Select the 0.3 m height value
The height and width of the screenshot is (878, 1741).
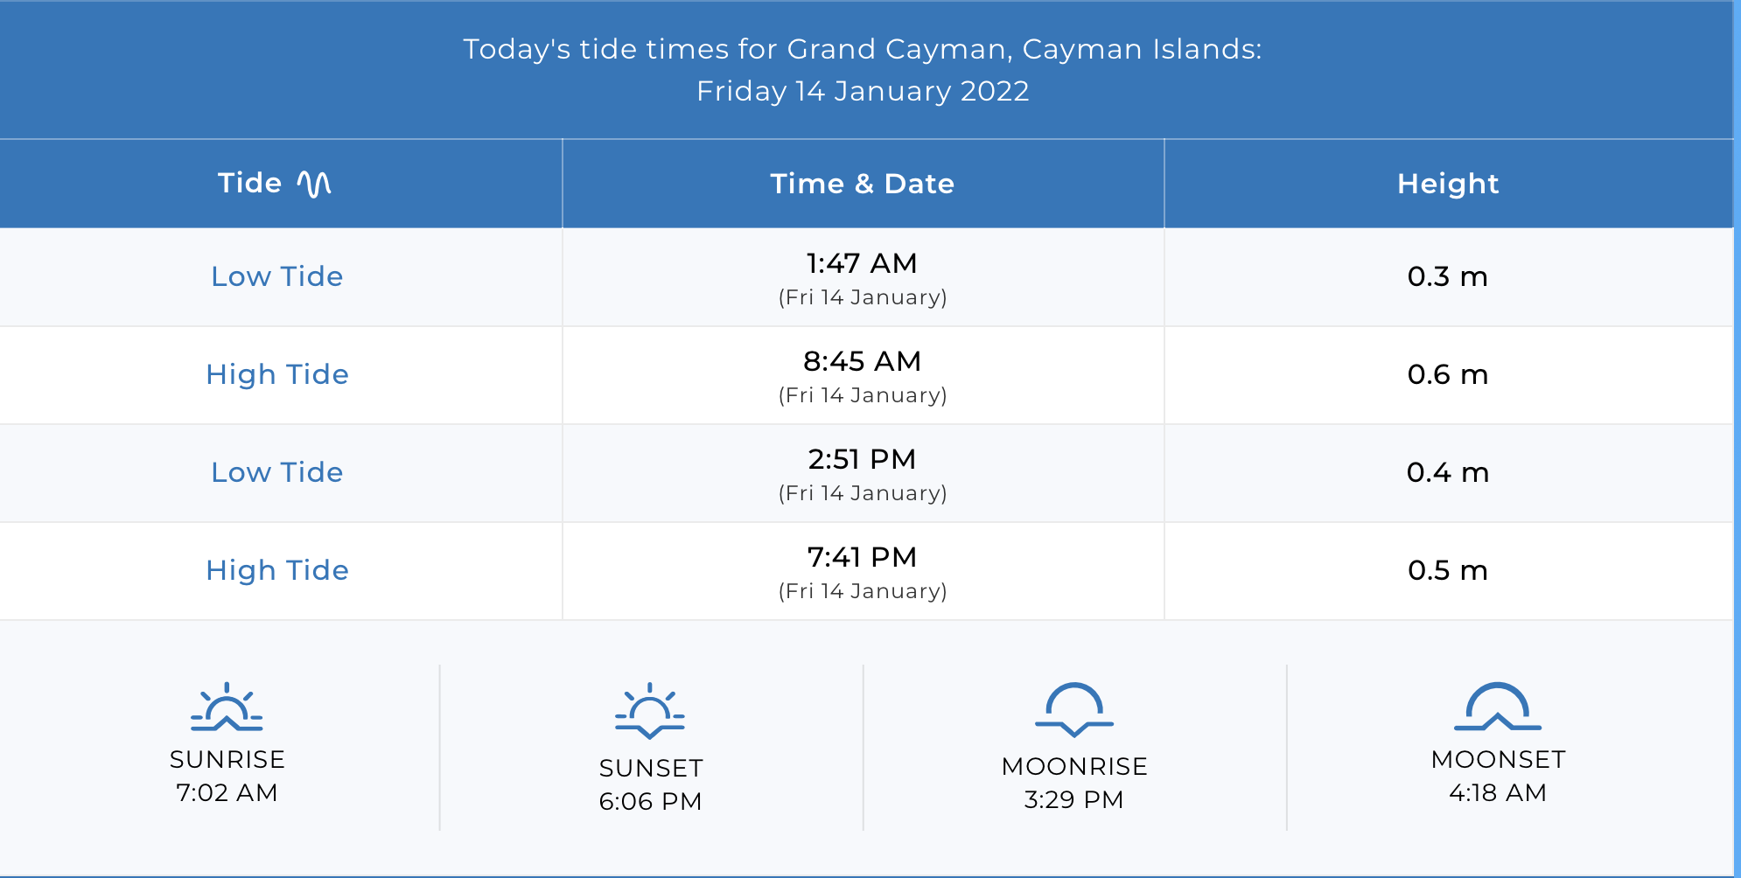point(1448,276)
